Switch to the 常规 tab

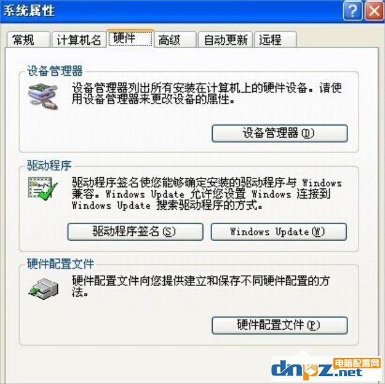[x=28, y=39]
